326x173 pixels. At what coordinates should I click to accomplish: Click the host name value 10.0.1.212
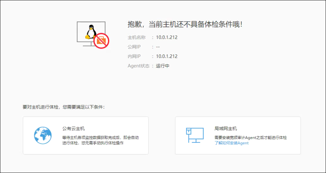(x=166, y=38)
